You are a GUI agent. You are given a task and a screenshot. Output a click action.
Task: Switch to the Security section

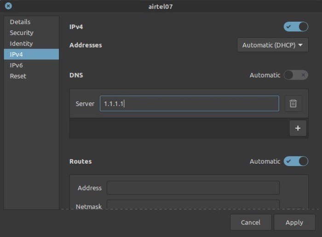tap(22, 33)
